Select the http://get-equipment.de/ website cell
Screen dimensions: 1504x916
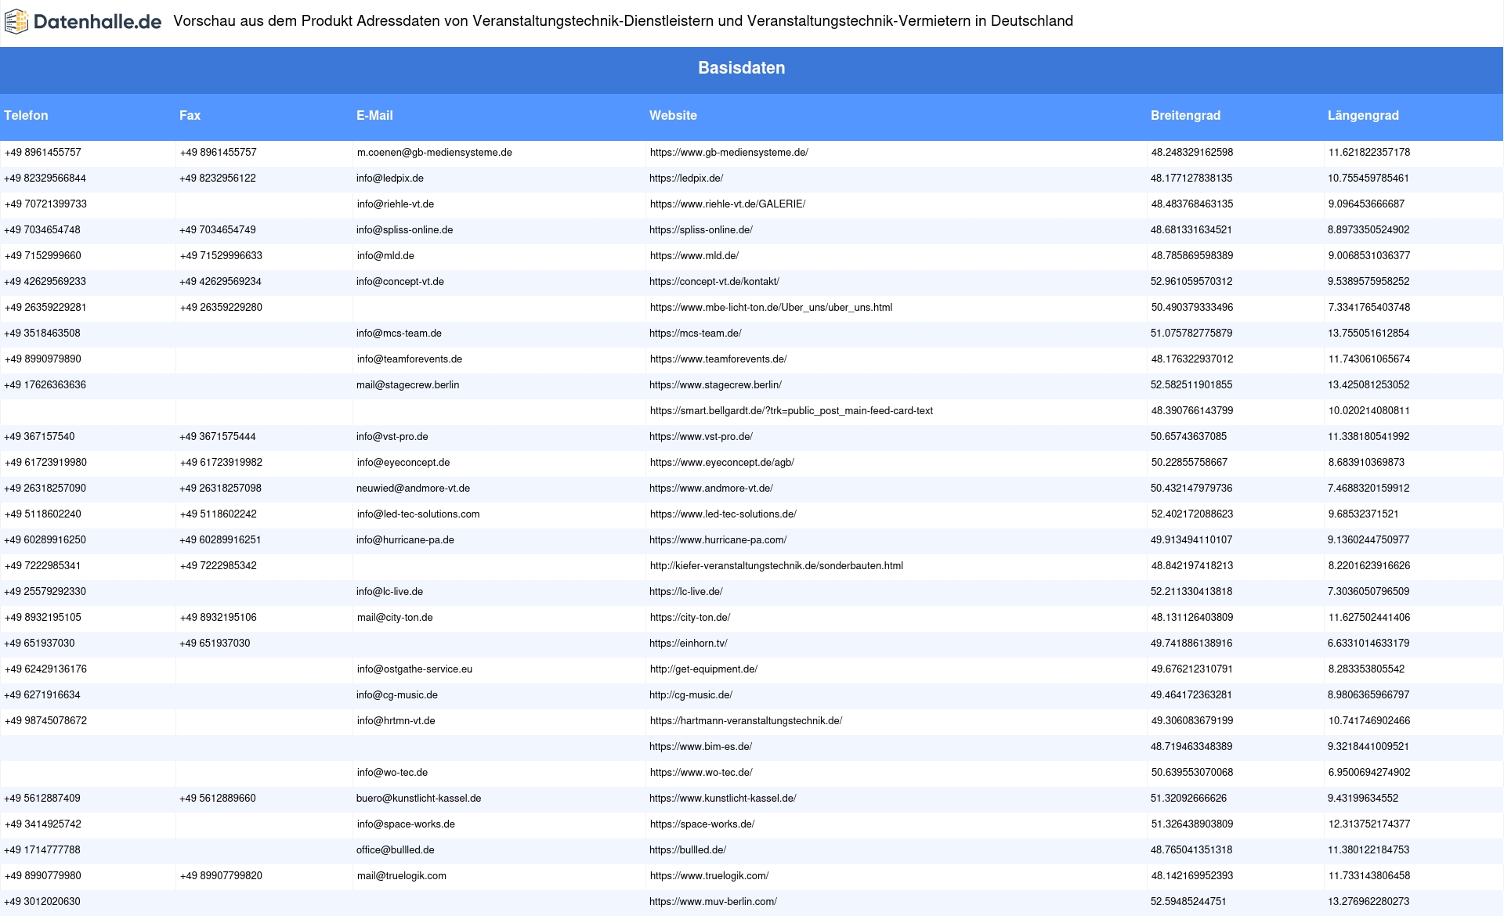703,669
